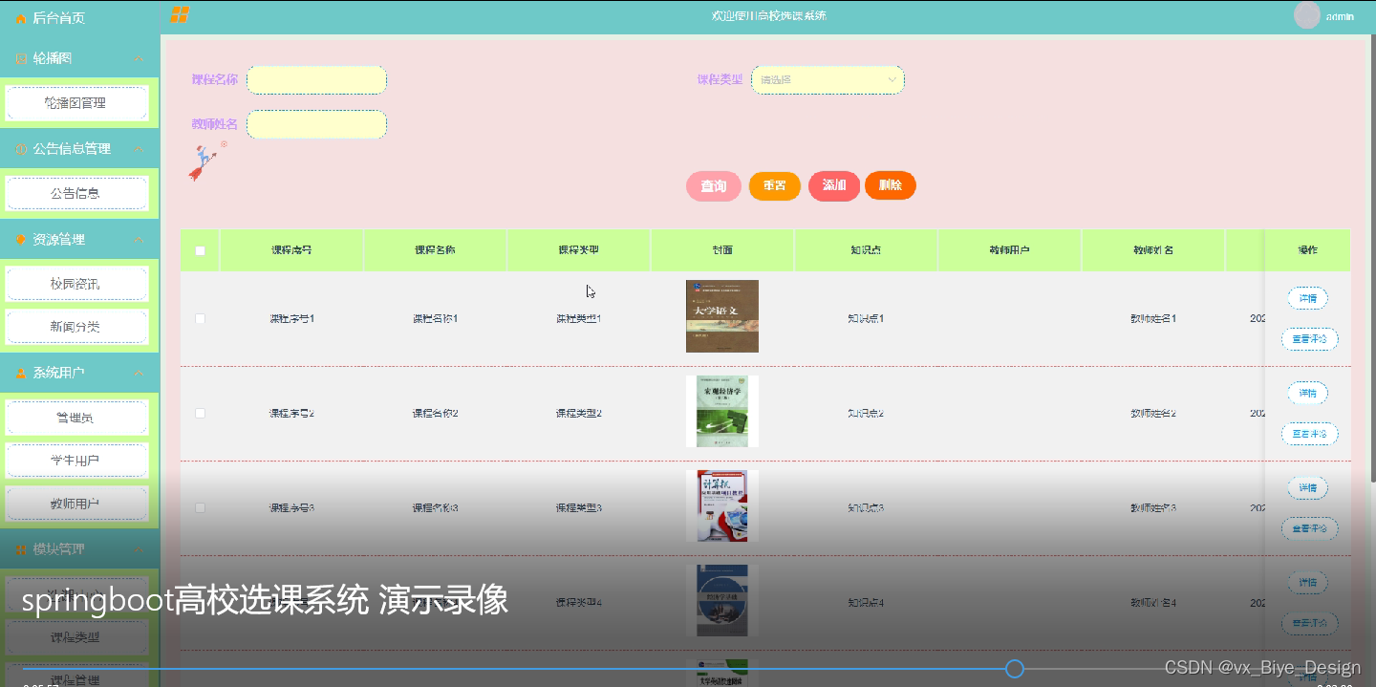
Task: Click the 课程类型 column header
Action: click(578, 250)
